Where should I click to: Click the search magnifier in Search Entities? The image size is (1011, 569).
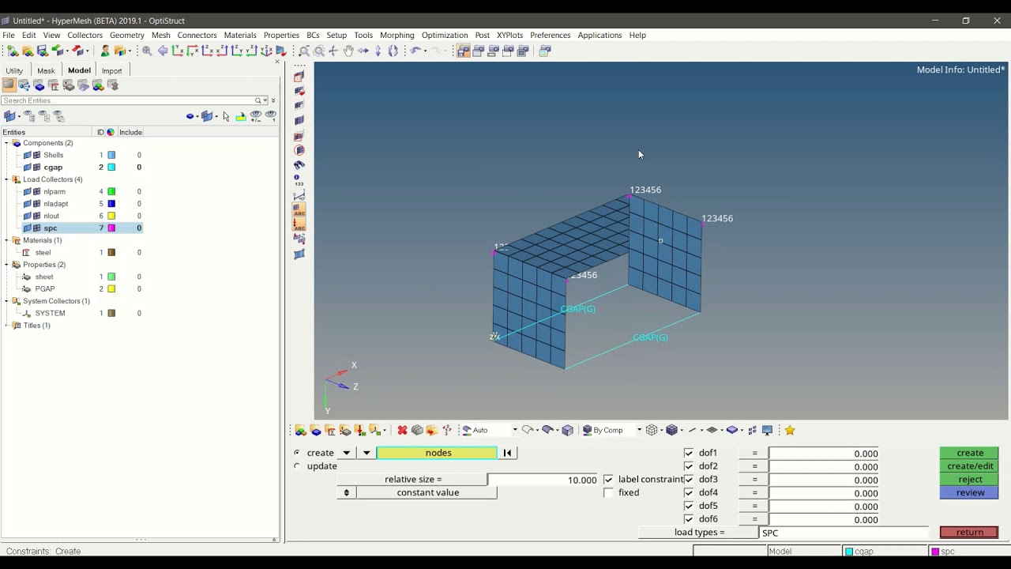258,100
